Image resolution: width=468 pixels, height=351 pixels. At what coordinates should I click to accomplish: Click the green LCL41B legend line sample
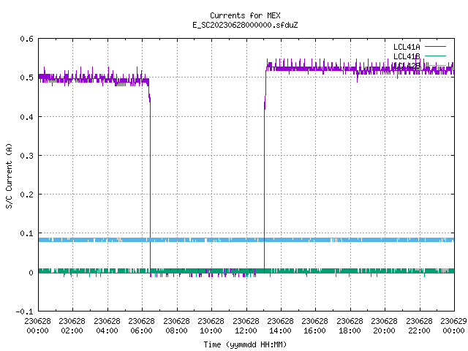point(435,56)
